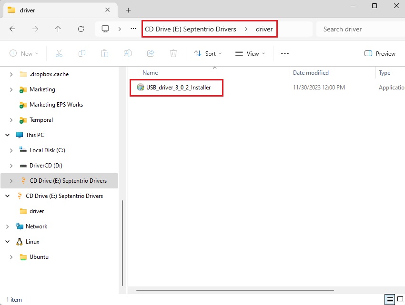405x305 pixels.
Task: Switch to details view layout
Action: coord(390,299)
